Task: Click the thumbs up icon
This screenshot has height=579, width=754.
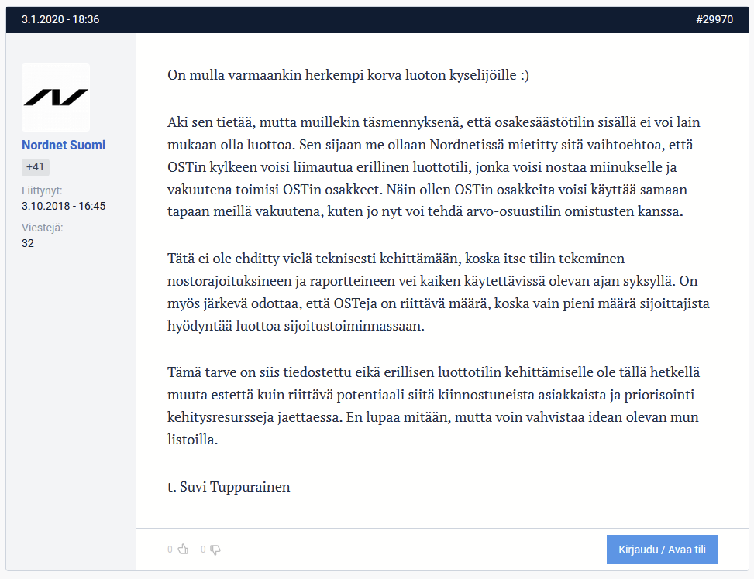Action: tap(184, 550)
